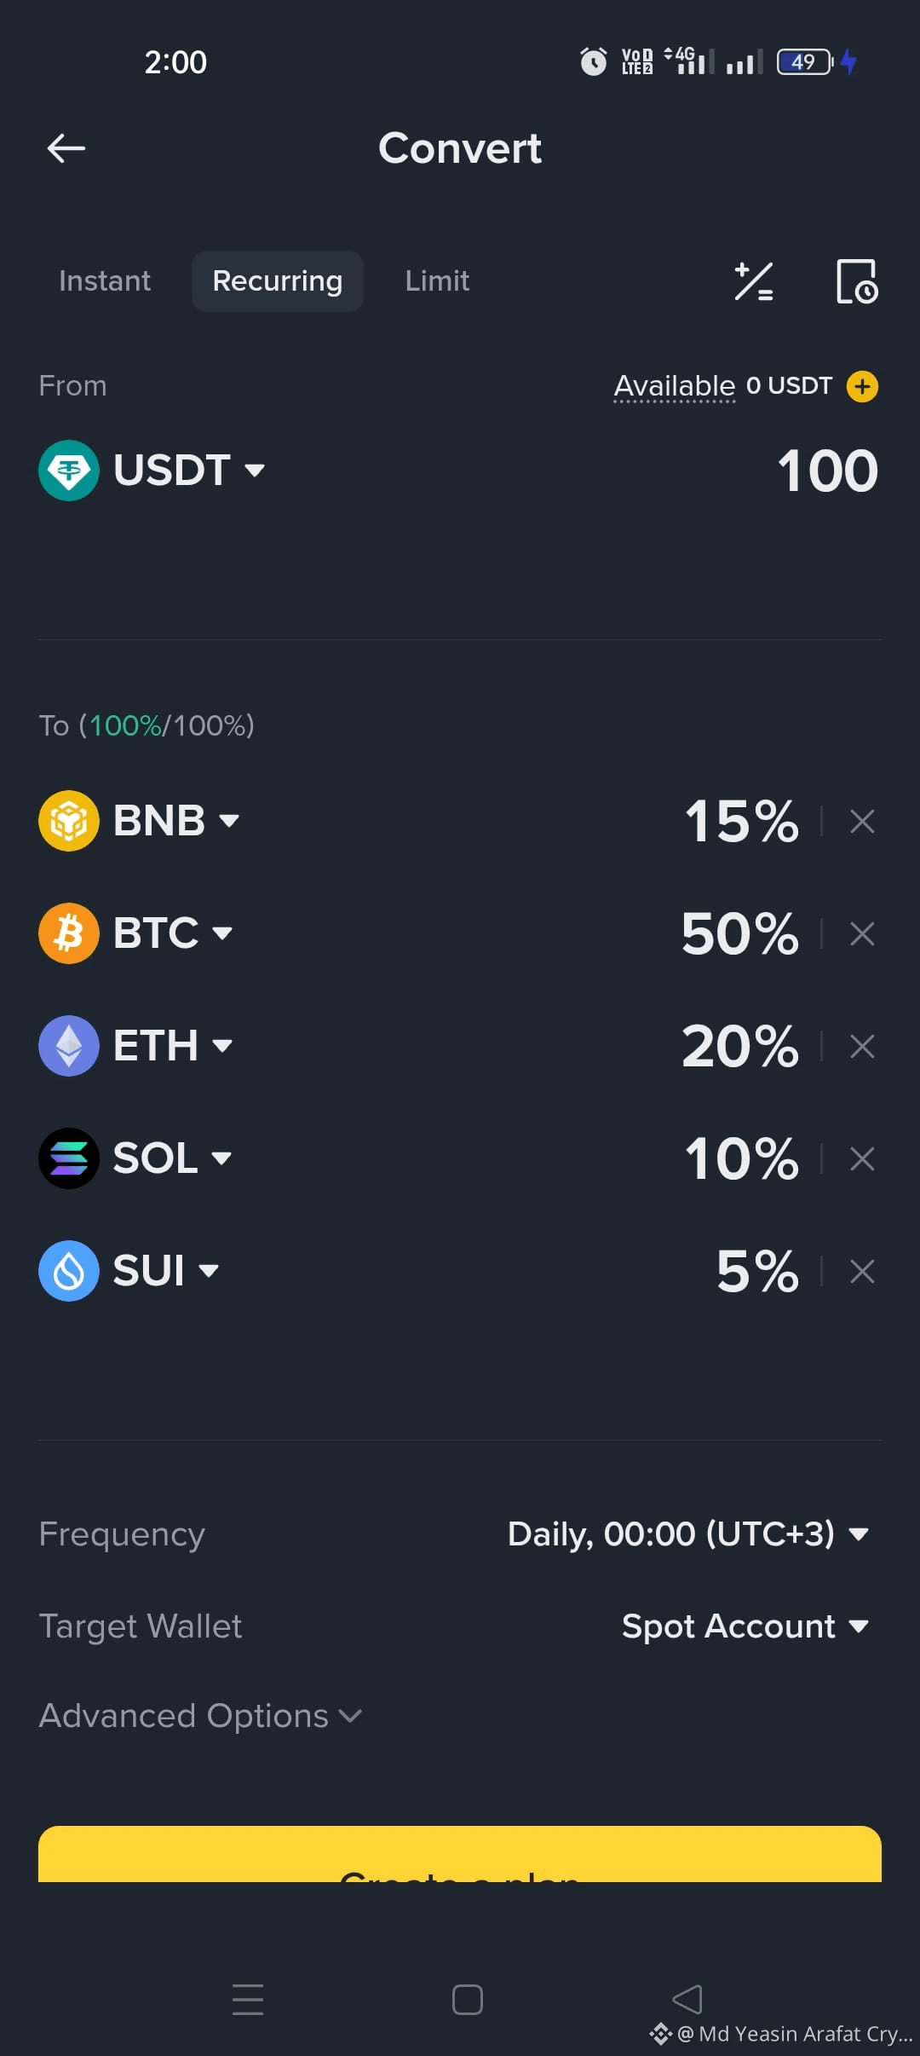Viewport: 920px width, 2056px height.
Task: Remove BNB from the allocation list
Action: click(x=862, y=822)
